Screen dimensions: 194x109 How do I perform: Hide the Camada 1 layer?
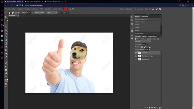pos(136,53)
